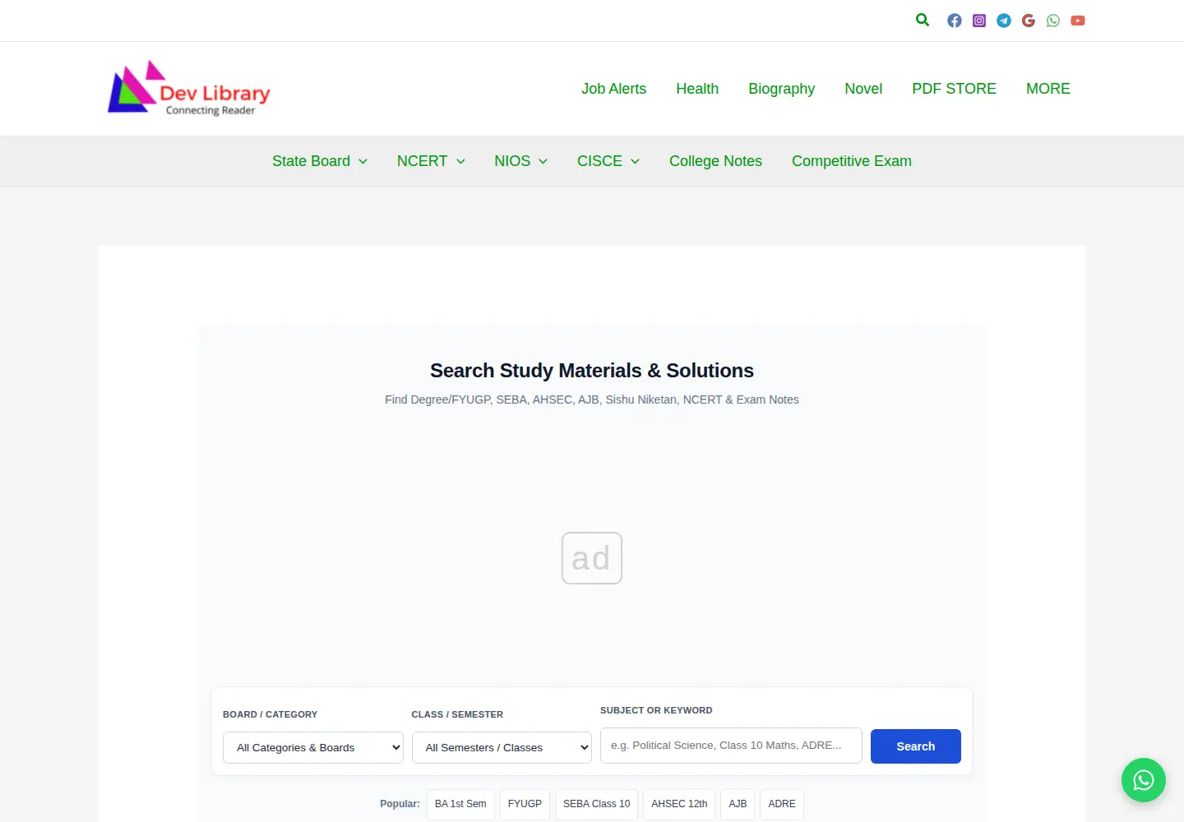Select the ADRE popular tag
Image resolution: width=1184 pixels, height=822 pixels.
pyautogui.click(x=782, y=804)
